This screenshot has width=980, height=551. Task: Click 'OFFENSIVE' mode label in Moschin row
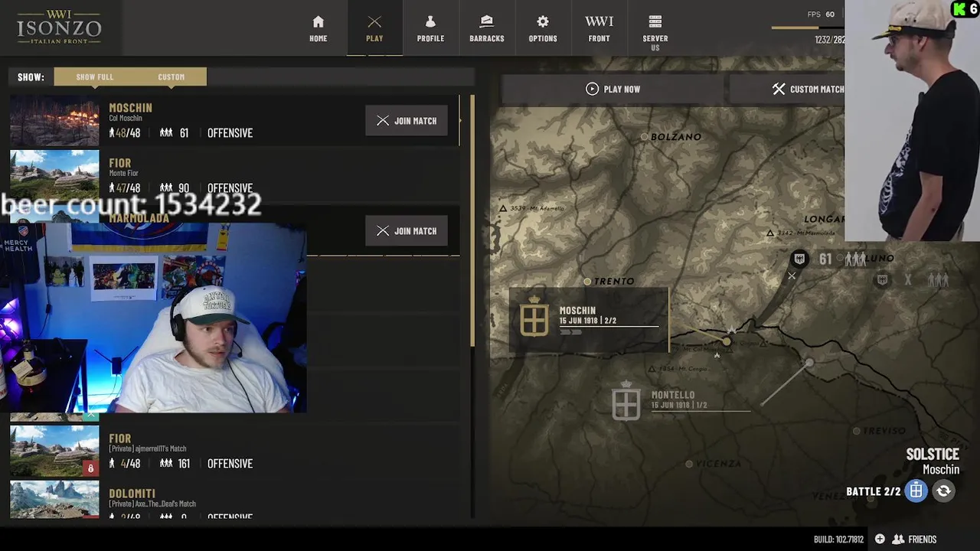click(x=230, y=133)
